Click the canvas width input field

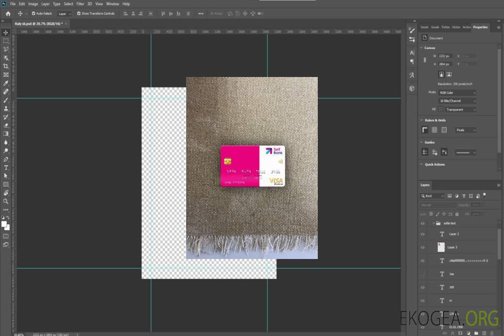coord(446,56)
